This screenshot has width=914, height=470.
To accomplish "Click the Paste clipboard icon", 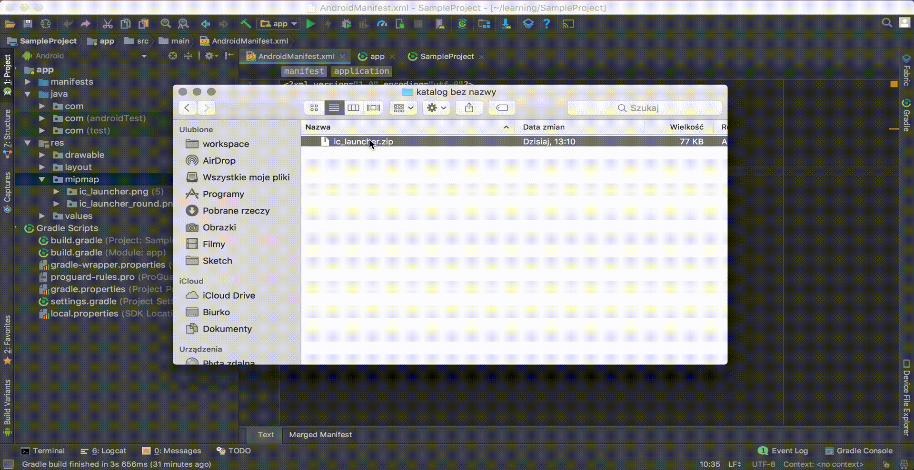I will pos(143,24).
